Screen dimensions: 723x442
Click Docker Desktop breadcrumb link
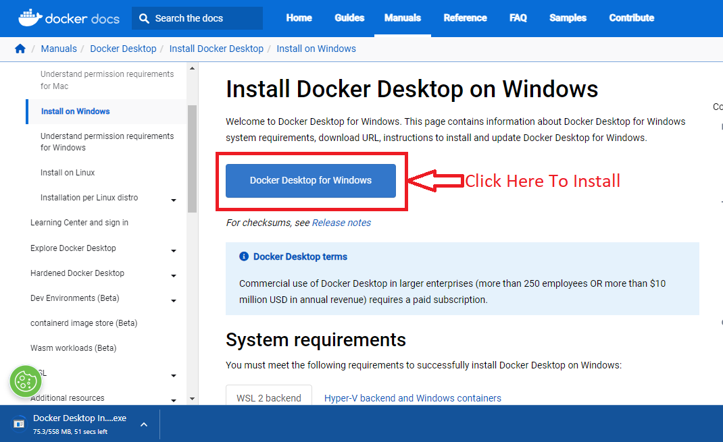click(x=123, y=49)
